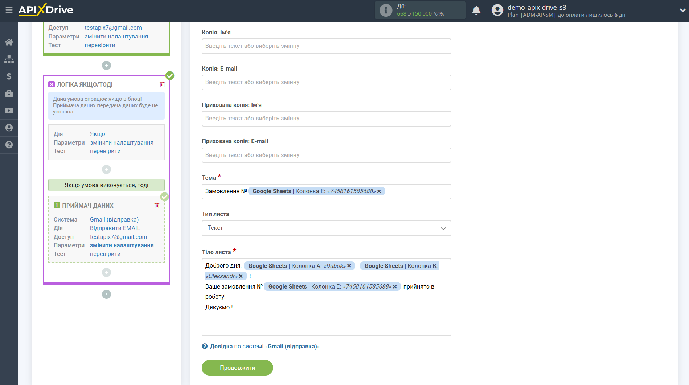This screenshot has width=689, height=385.
Task: Remove Колонка E variable from letter body
Action: click(x=395, y=287)
